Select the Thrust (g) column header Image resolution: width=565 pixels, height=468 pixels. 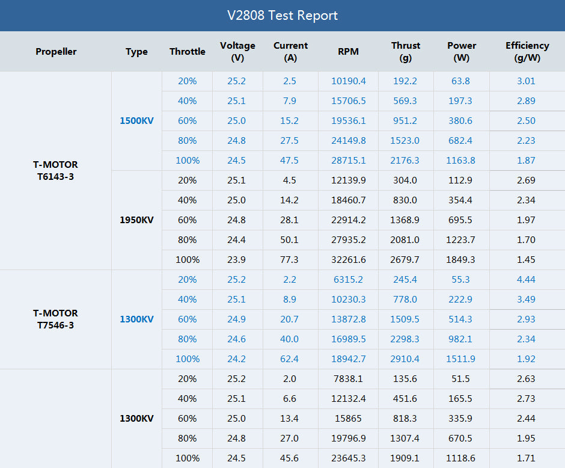(406, 52)
